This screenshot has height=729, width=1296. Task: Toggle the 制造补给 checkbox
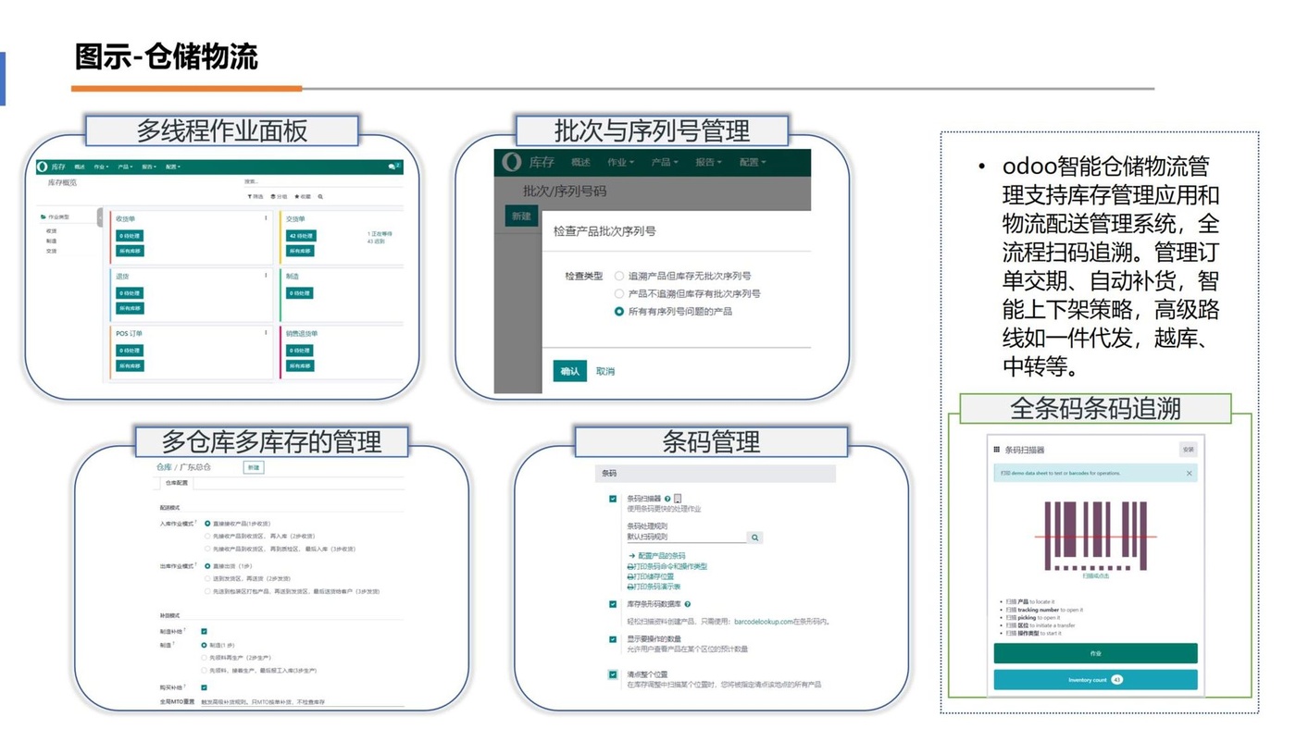click(x=205, y=632)
